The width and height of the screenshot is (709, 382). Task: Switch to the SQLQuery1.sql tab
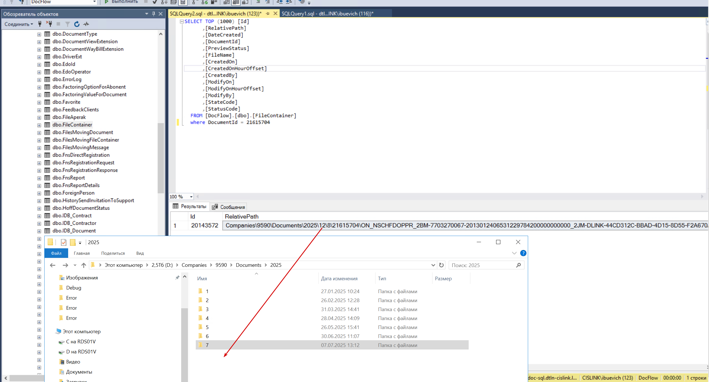(327, 14)
